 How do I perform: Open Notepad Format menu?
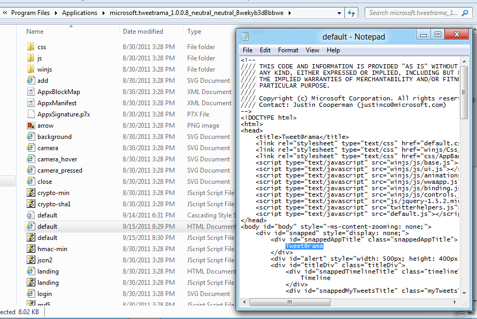(288, 50)
